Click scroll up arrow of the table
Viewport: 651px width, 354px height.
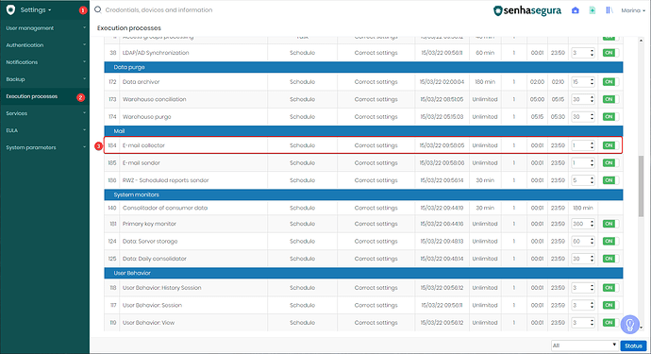click(641, 41)
